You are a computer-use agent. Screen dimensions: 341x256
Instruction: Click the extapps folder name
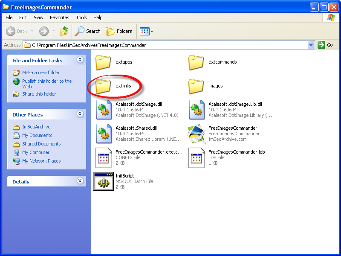(124, 62)
